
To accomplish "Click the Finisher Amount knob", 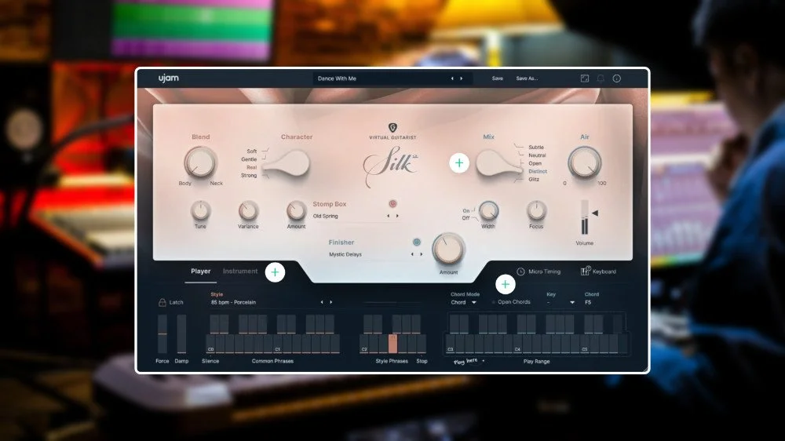I will coord(448,249).
